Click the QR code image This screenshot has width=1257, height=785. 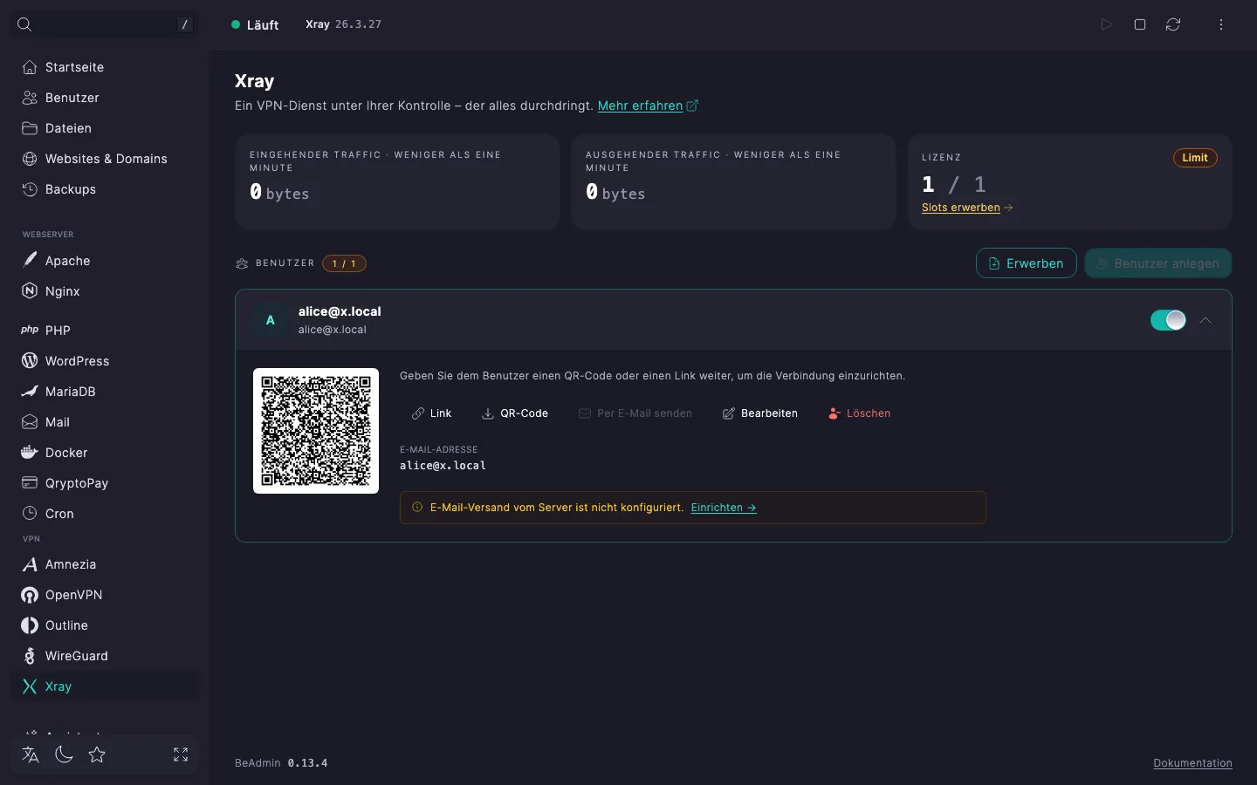point(316,431)
